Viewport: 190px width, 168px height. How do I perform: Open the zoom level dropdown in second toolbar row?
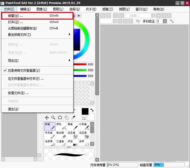click(115, 21)
